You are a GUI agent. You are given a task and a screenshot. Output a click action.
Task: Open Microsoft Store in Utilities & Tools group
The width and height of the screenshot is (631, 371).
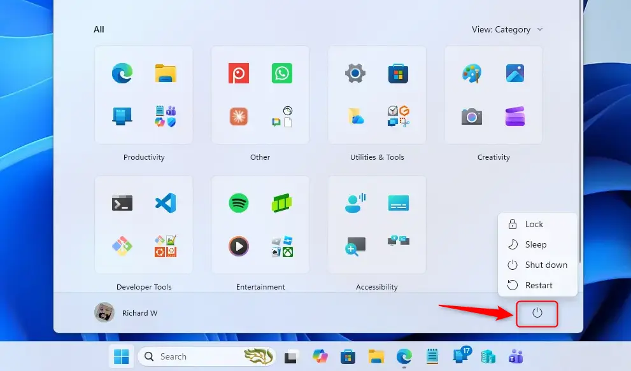399,73
